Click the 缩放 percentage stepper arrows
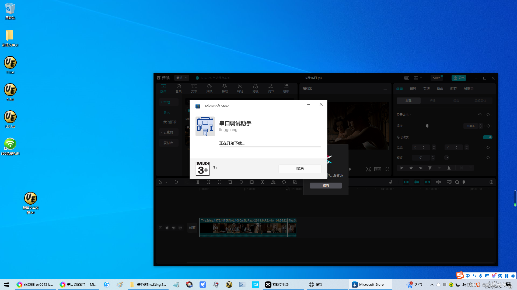517x290 pixels. (481, 126)
